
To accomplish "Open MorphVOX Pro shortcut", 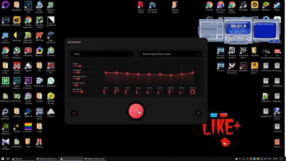I will (50, 68).
